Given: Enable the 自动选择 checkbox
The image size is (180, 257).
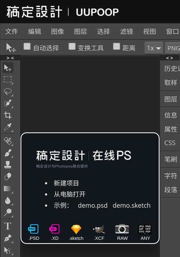Looking at the screenshot, I should pos(27,47).
